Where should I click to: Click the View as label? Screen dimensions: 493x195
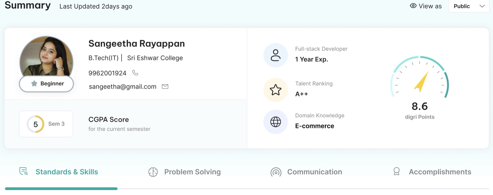430,6
